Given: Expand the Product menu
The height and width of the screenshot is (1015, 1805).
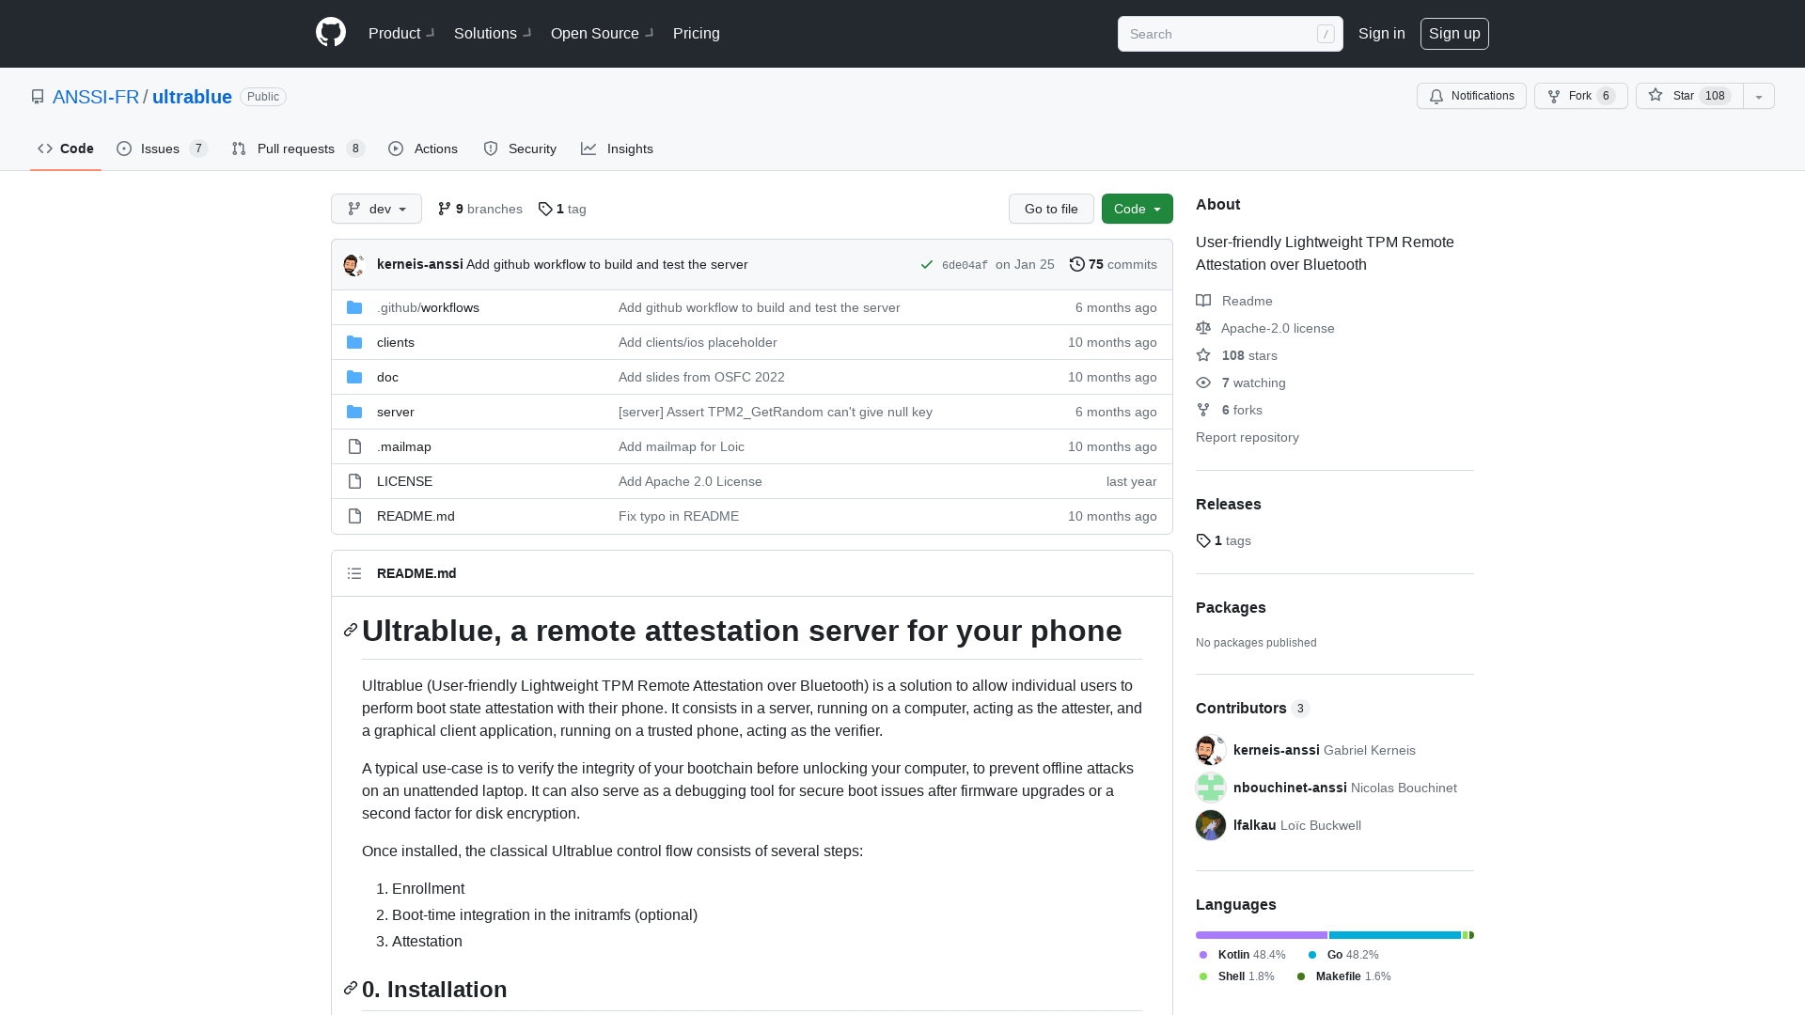Looking at the screenshot, I should click(x=401, y=33).
